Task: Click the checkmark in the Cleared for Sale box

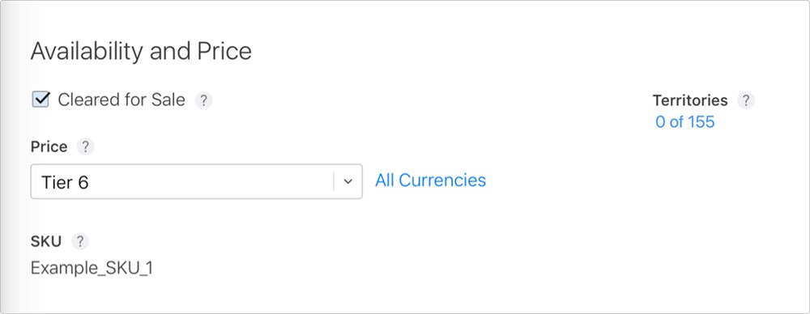Action: (x=42, y=98)
